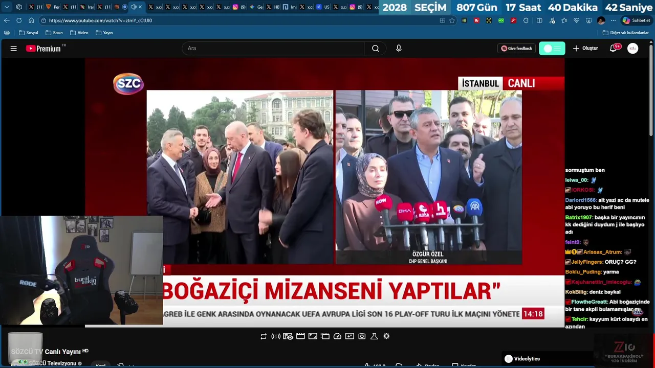Viewport: 655px width, 368px height.
Task: Open the browser home page icon
Action: click(31, 20)
